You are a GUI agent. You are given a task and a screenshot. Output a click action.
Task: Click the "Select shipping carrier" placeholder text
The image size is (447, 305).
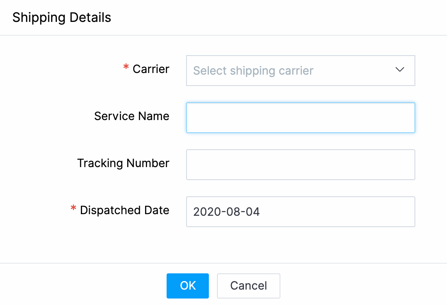pyautogui.click(x=253, y=71)
